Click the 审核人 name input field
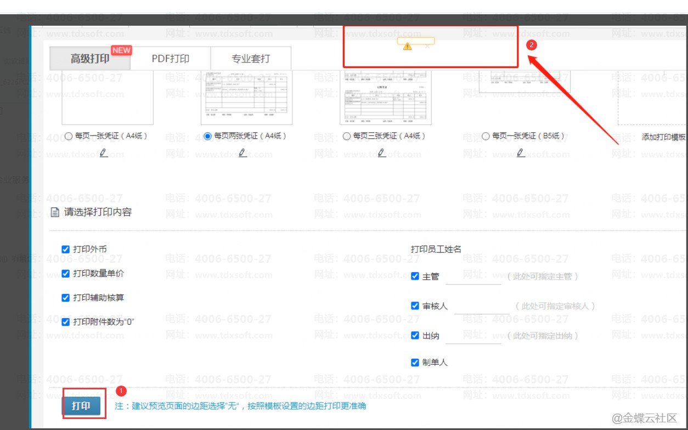Viewport: 688px width, 430px height. click(481, 306)
